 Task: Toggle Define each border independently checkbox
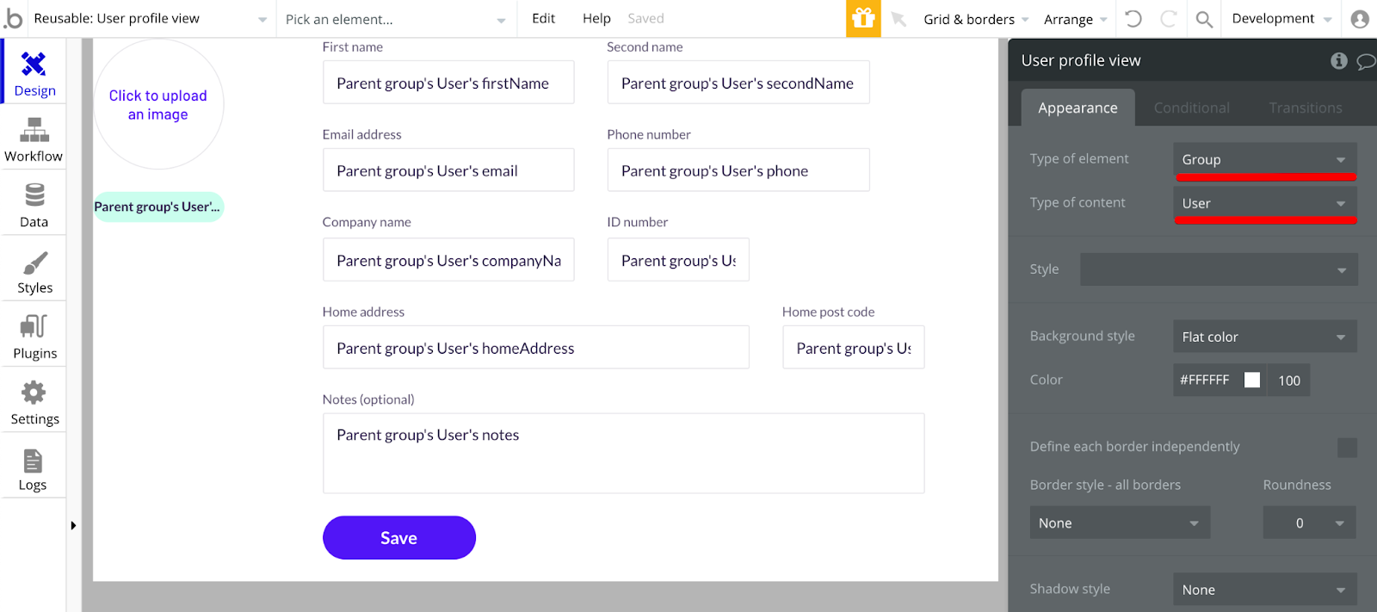(x=1347, y=447)
